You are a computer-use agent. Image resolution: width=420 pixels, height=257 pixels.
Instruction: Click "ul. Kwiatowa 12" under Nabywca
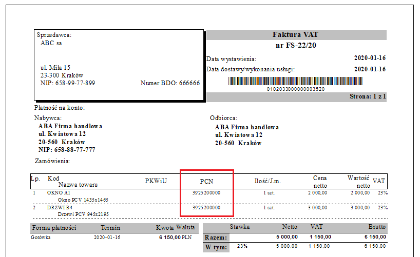pyautogui.click(x=62, y=134)
